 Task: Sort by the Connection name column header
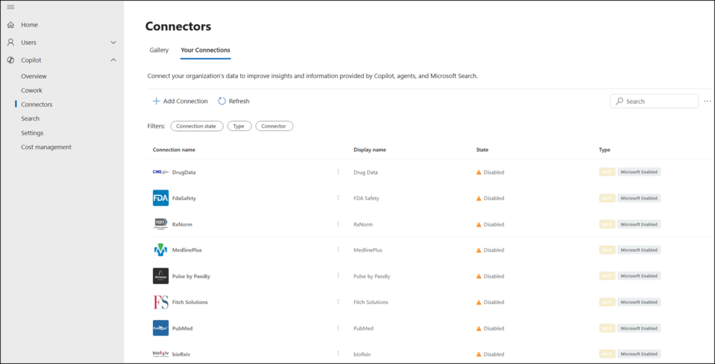coord(174,150)
